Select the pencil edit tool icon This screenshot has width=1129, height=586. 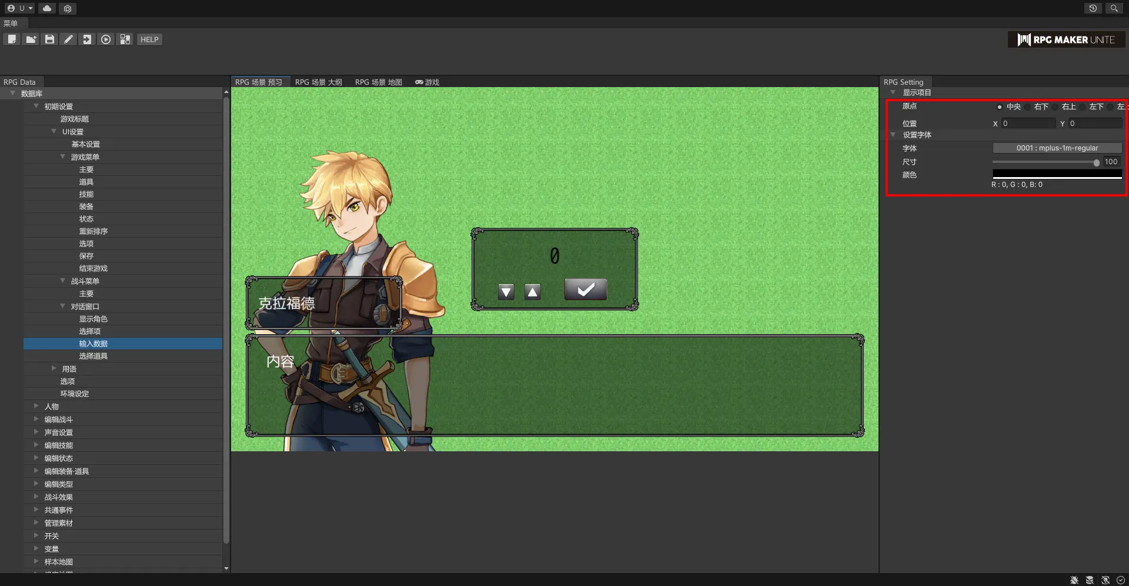tap(68, 39)
